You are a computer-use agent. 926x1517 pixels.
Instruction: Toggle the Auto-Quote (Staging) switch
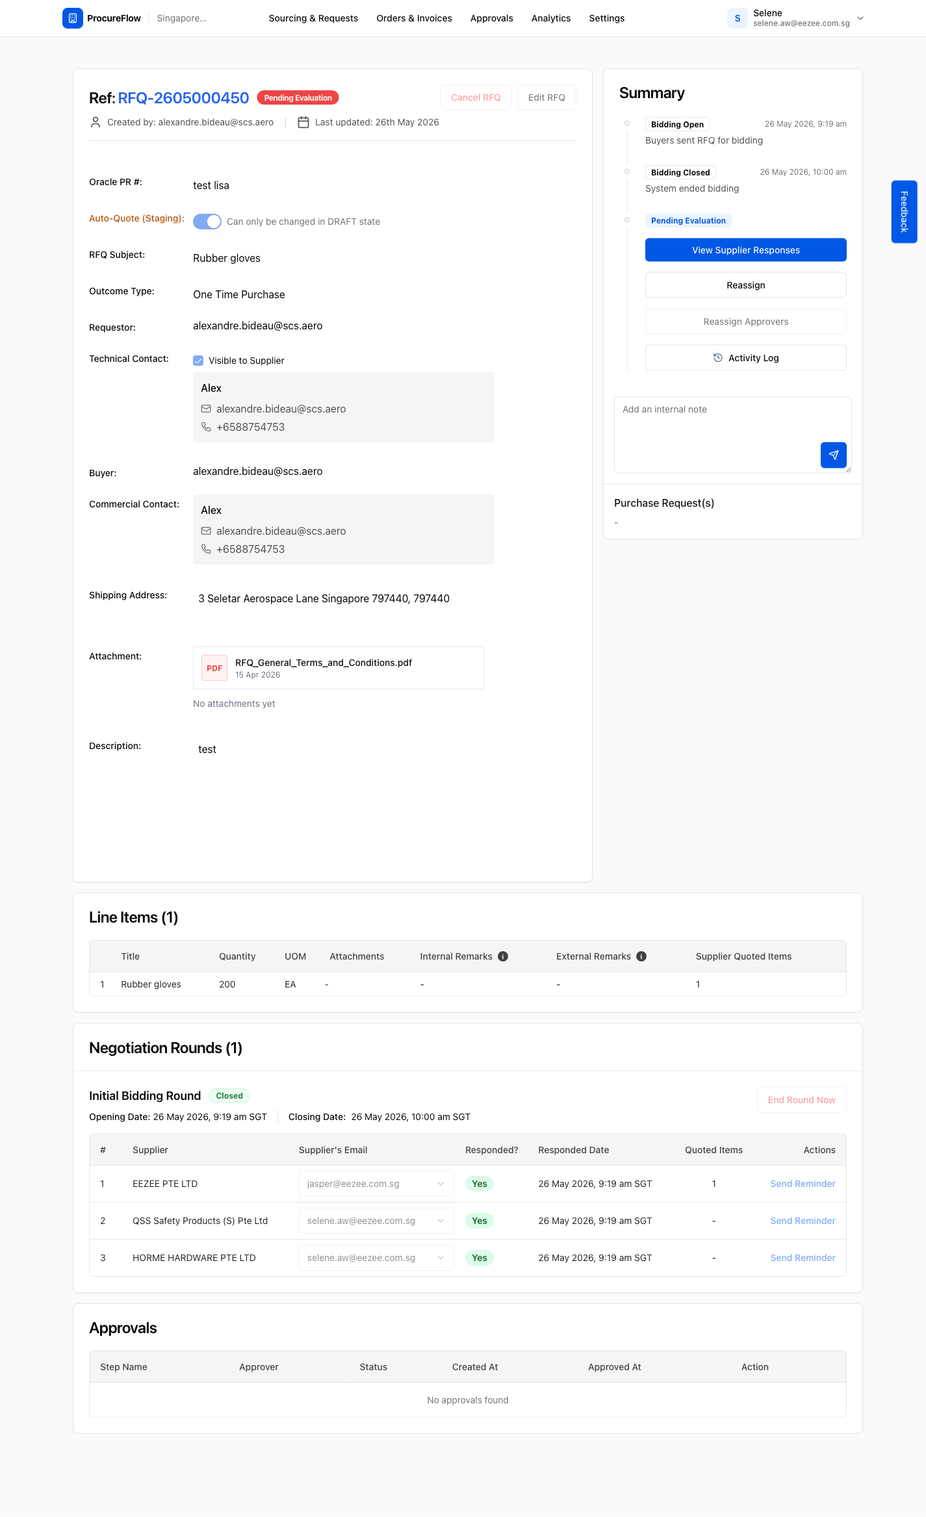click(207, 222)
